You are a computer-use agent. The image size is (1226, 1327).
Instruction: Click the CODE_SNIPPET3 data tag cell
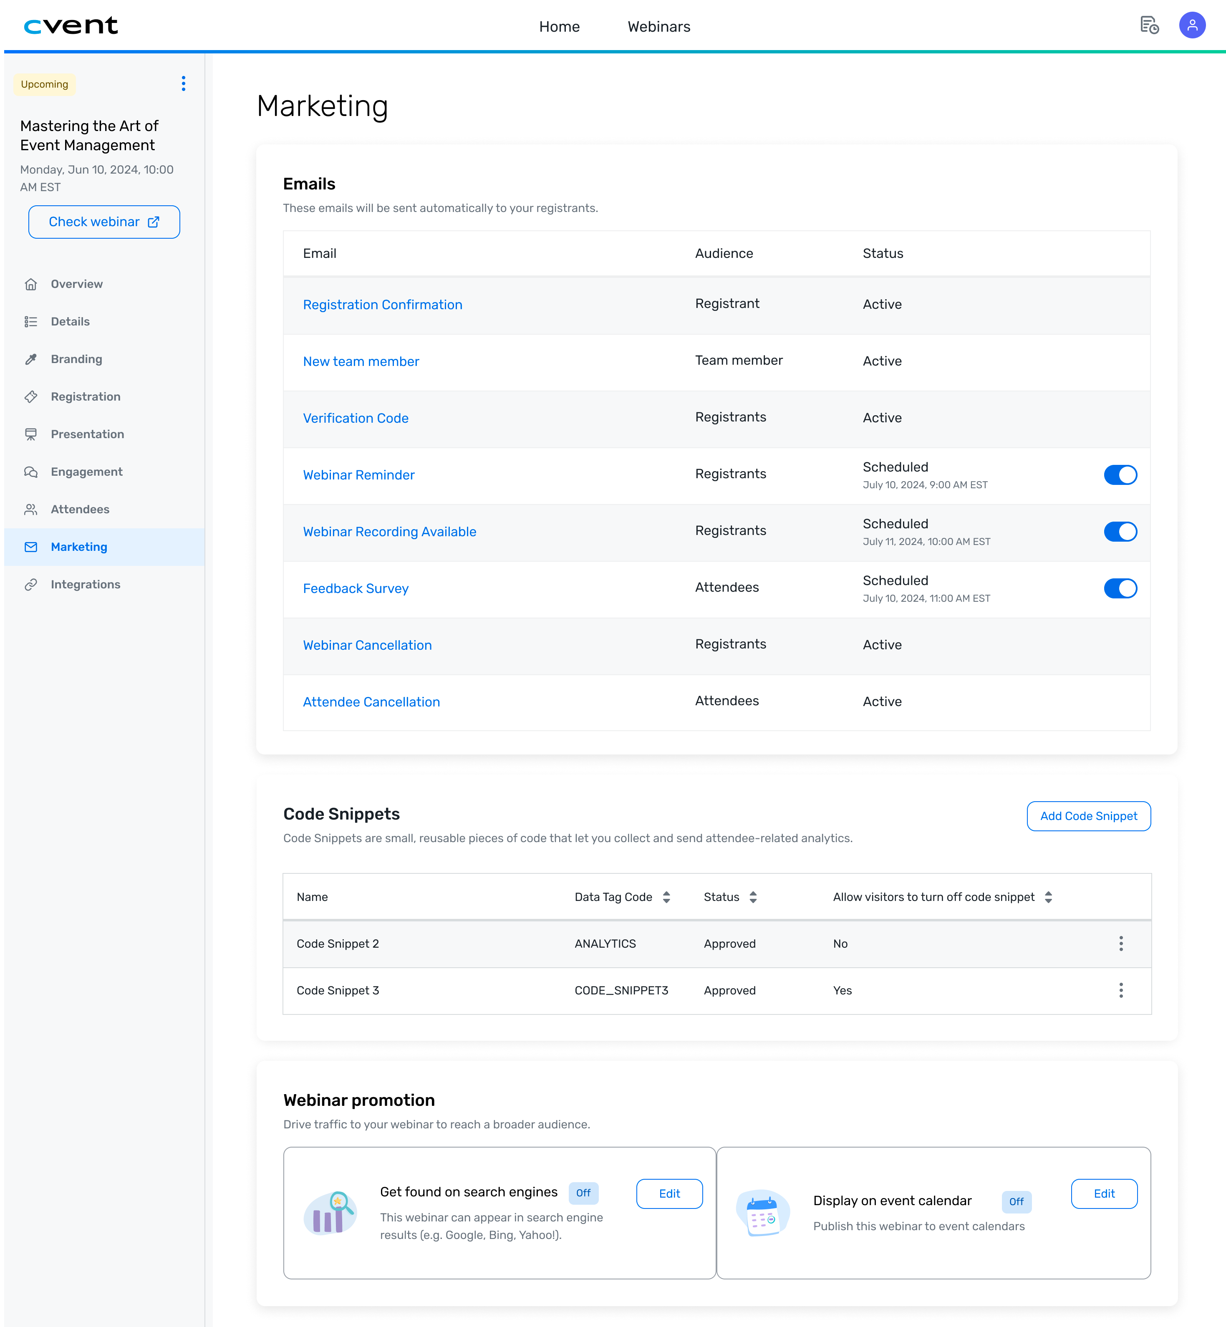click(x=622, y=990)
